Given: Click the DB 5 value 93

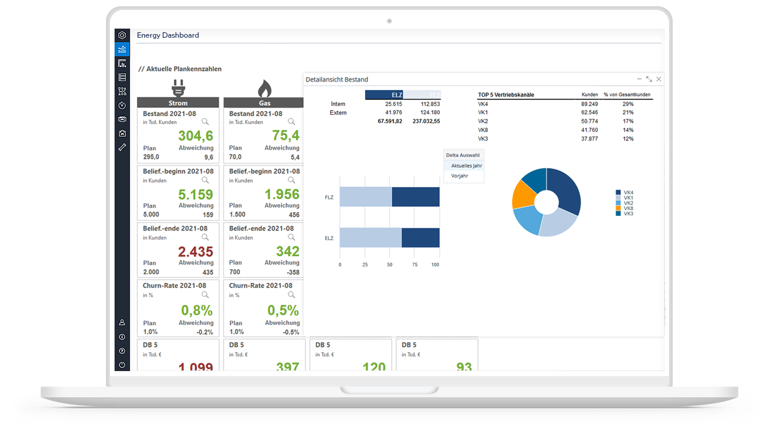Looking at the screenshot, I should coord(464,367).
